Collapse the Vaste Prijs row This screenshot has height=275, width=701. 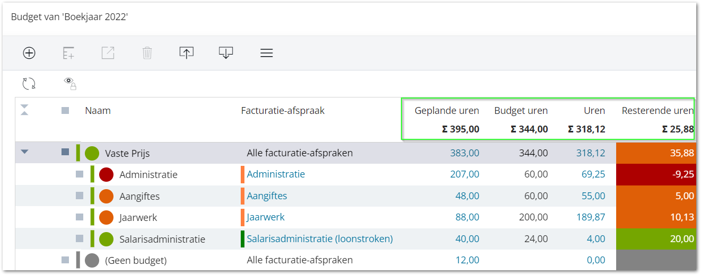[24, 152]
